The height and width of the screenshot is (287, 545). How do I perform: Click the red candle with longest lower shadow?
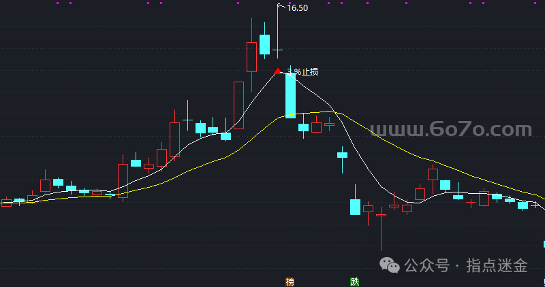(381, 216)
